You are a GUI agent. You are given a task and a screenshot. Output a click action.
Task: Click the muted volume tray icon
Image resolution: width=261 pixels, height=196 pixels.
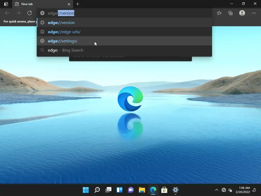pyautogui.click(x=230, y=190)
